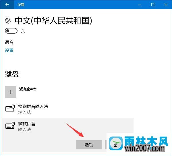Click the 雨林木风 logo icon
172x156 pixels.
(116, 143)
